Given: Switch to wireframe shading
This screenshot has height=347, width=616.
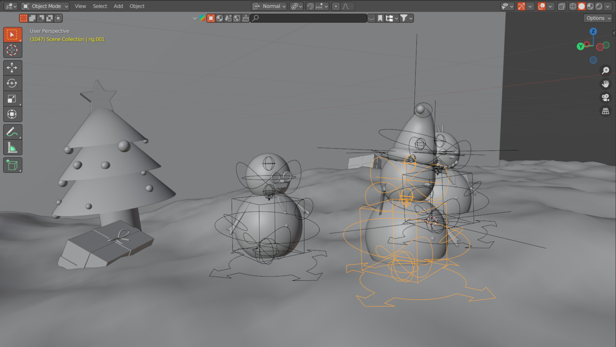Looking at the screenshot, I should (x=573, y=6).
